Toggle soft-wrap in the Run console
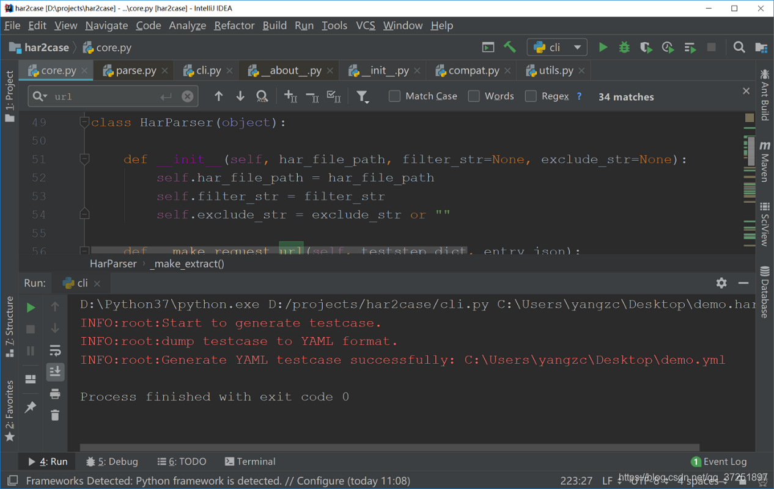Viewport: 774px width, 489px height. coord(55,350)
